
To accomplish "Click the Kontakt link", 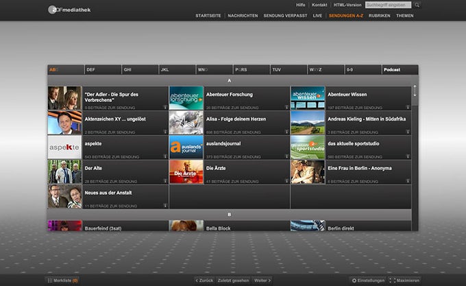I will click(x=319, y=5).
